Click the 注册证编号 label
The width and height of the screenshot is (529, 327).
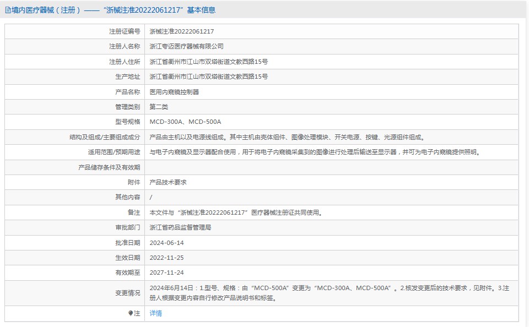click(125, 31)
